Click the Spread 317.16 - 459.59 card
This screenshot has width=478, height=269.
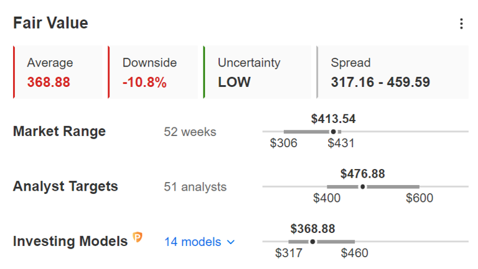[392, 72]
